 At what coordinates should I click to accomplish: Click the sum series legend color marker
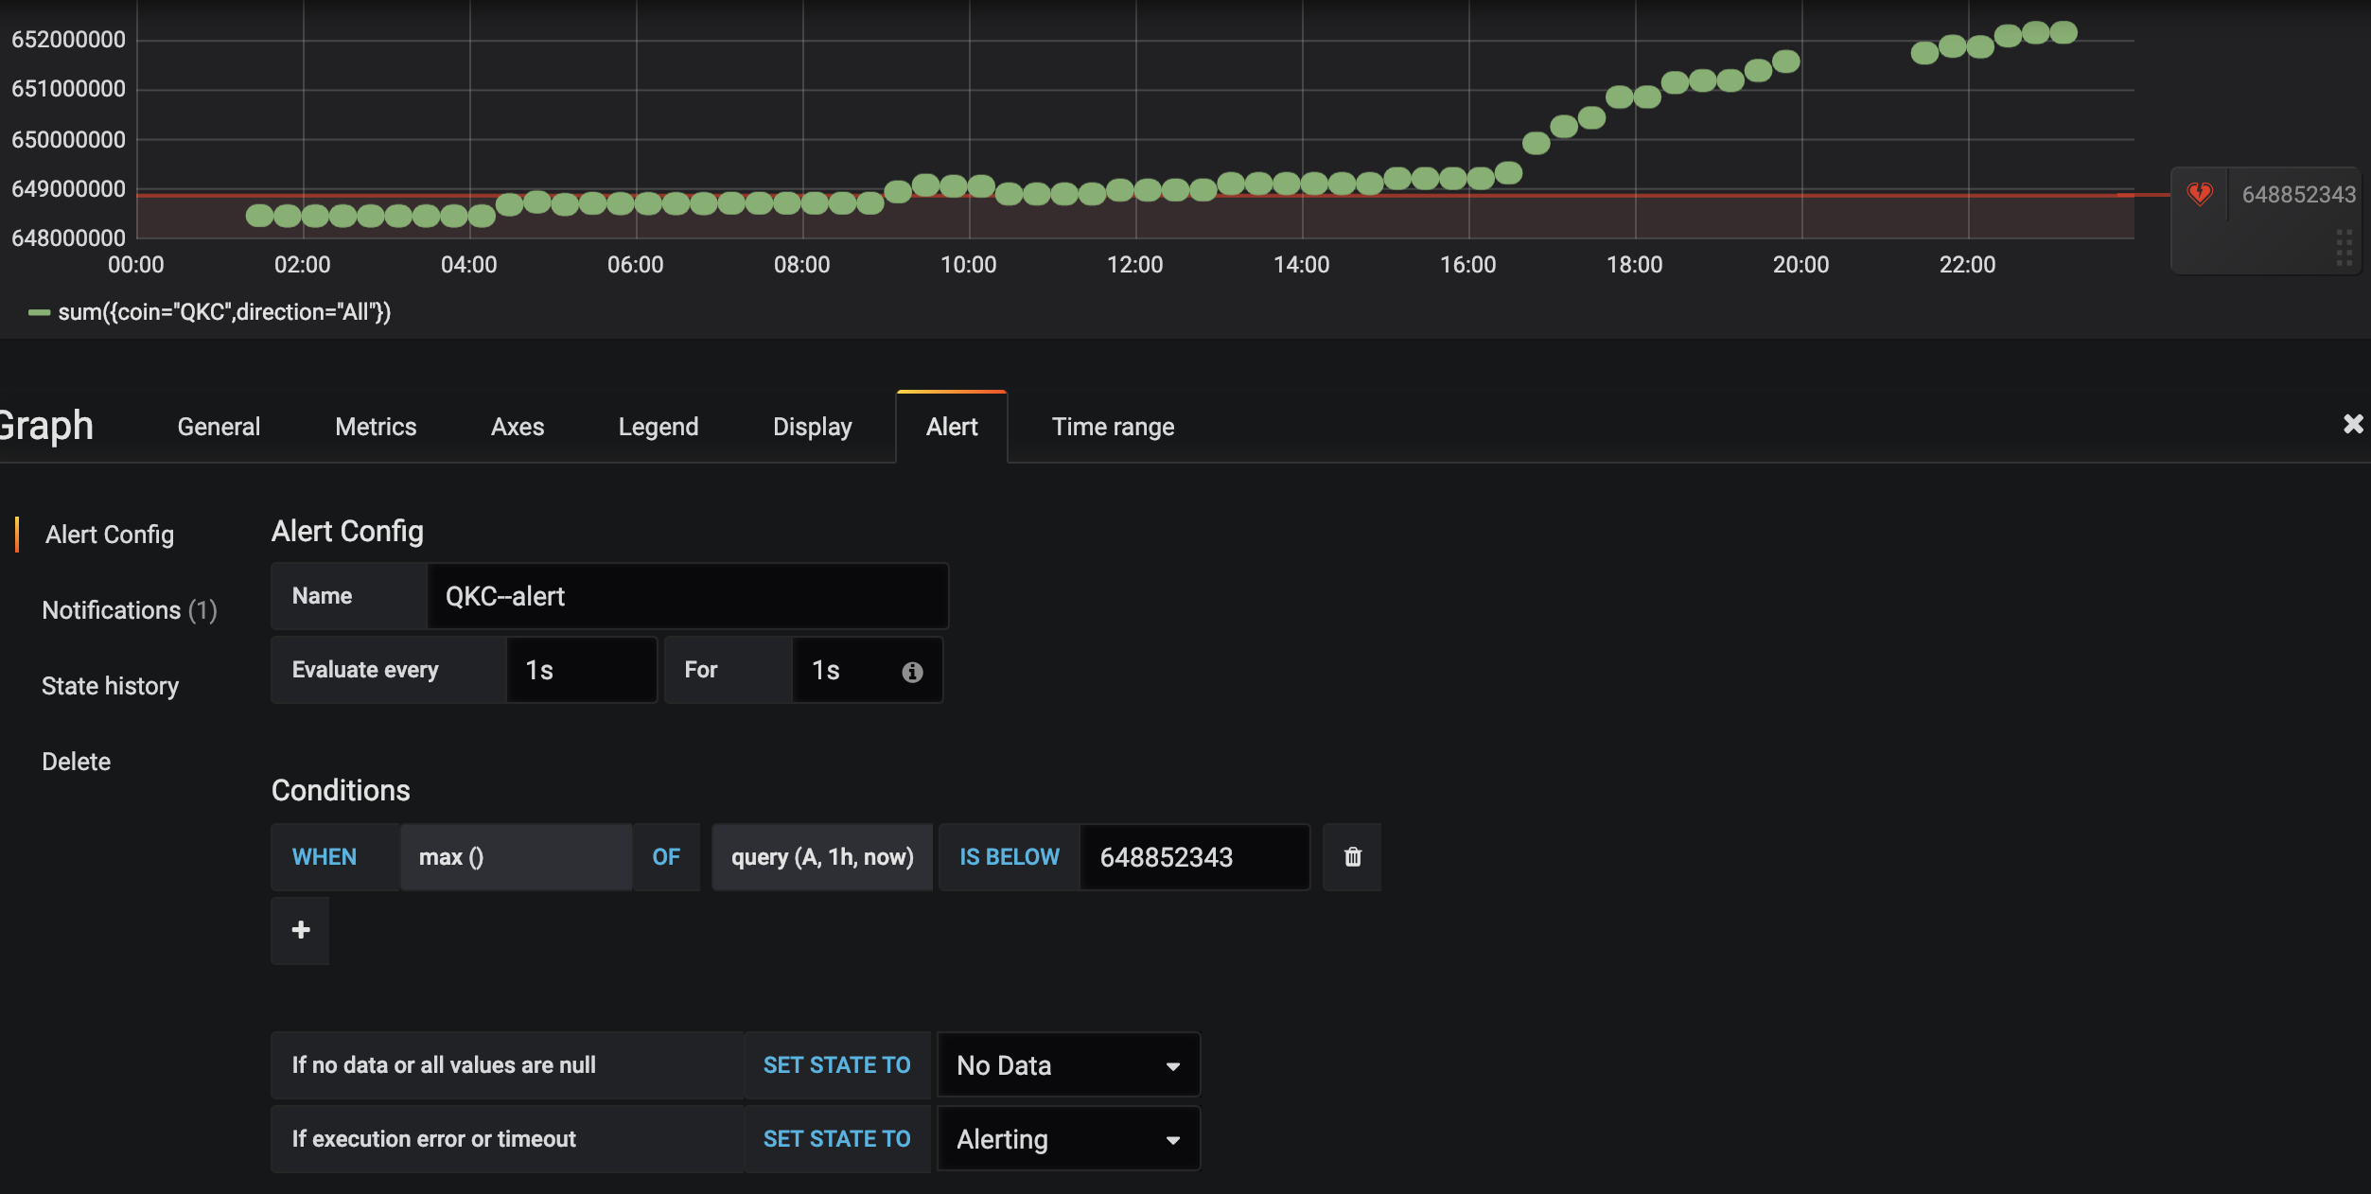coord(39,312)
